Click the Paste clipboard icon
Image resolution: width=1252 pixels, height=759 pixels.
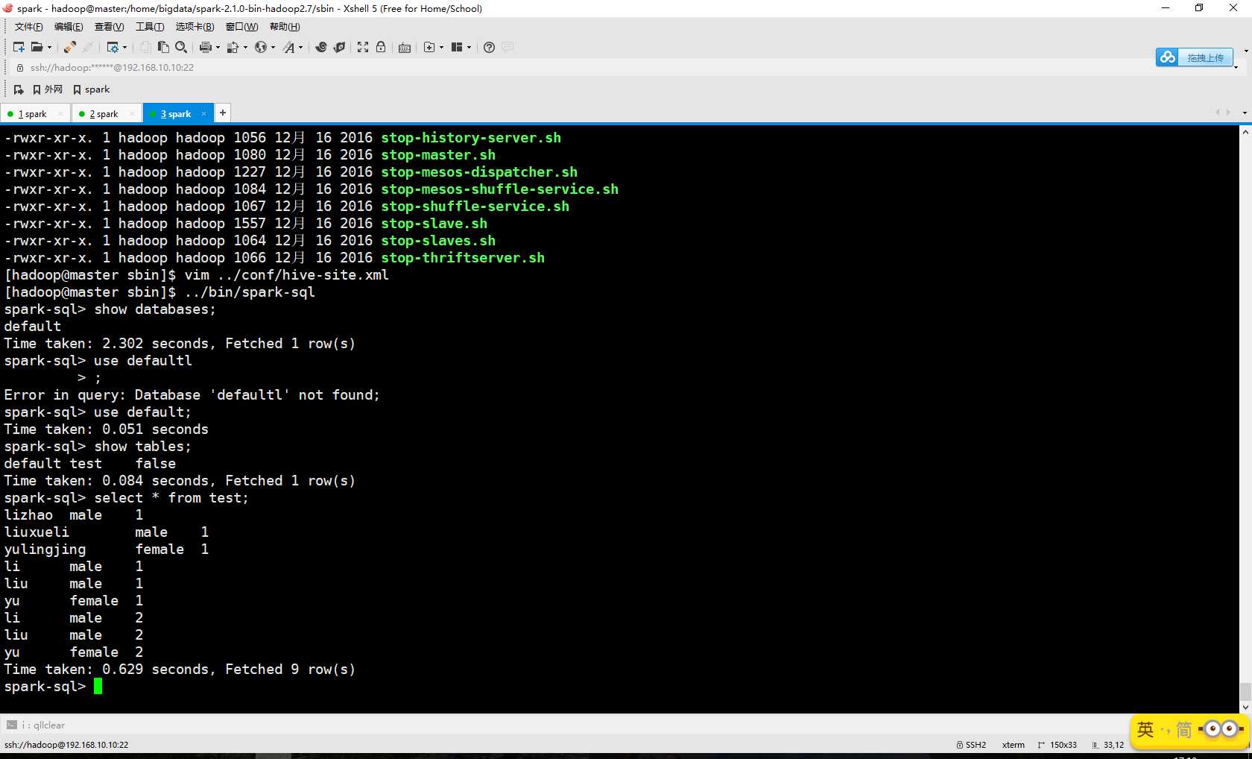[x=163, y=47]
